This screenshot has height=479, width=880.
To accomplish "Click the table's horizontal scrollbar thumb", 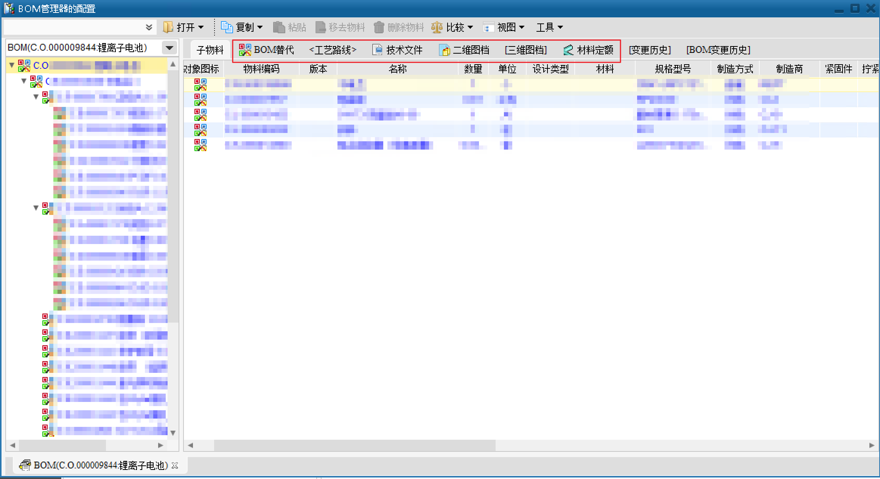I will pyautogui.click(x=354, y=445).
